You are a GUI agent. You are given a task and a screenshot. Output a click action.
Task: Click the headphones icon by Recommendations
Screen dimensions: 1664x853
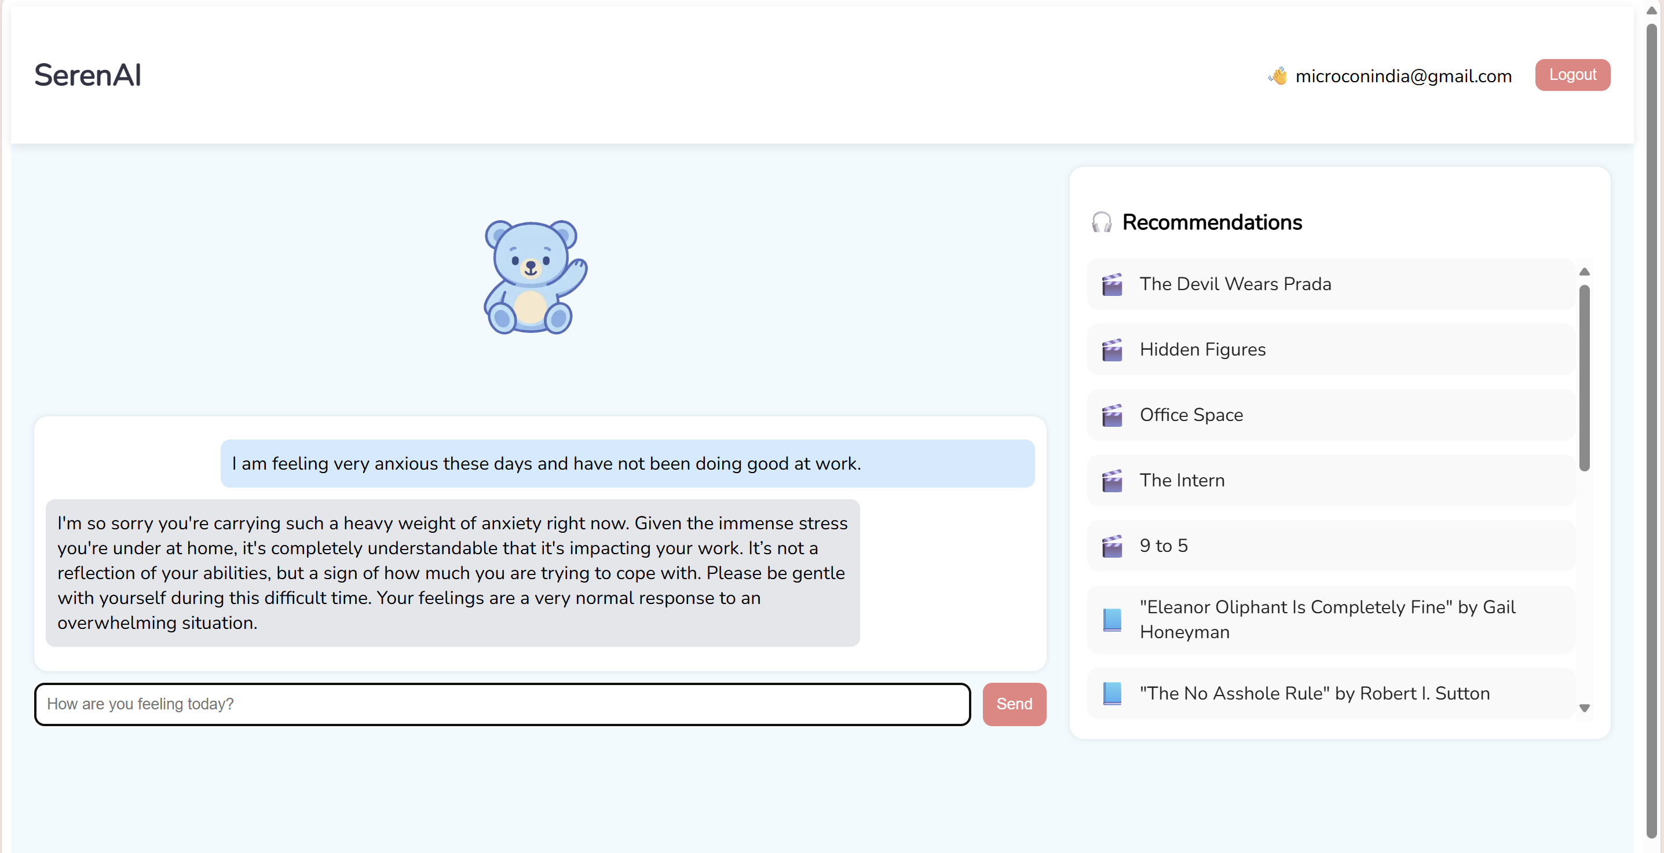click(1102, 222)
